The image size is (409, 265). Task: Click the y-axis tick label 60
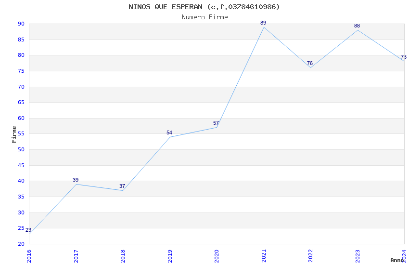point(21,118)
